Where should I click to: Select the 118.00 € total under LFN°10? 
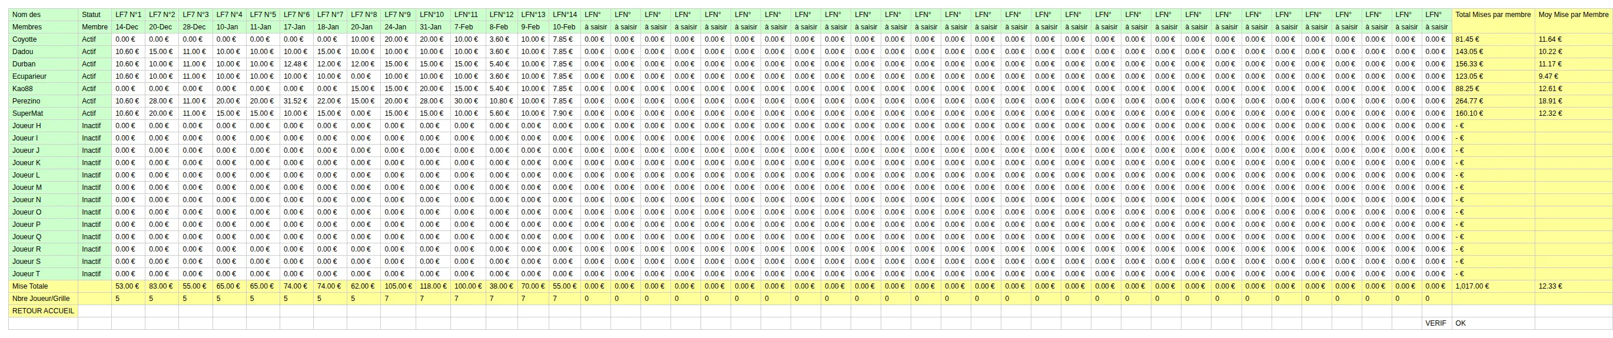pyautogui.click(x=433, y=286)
